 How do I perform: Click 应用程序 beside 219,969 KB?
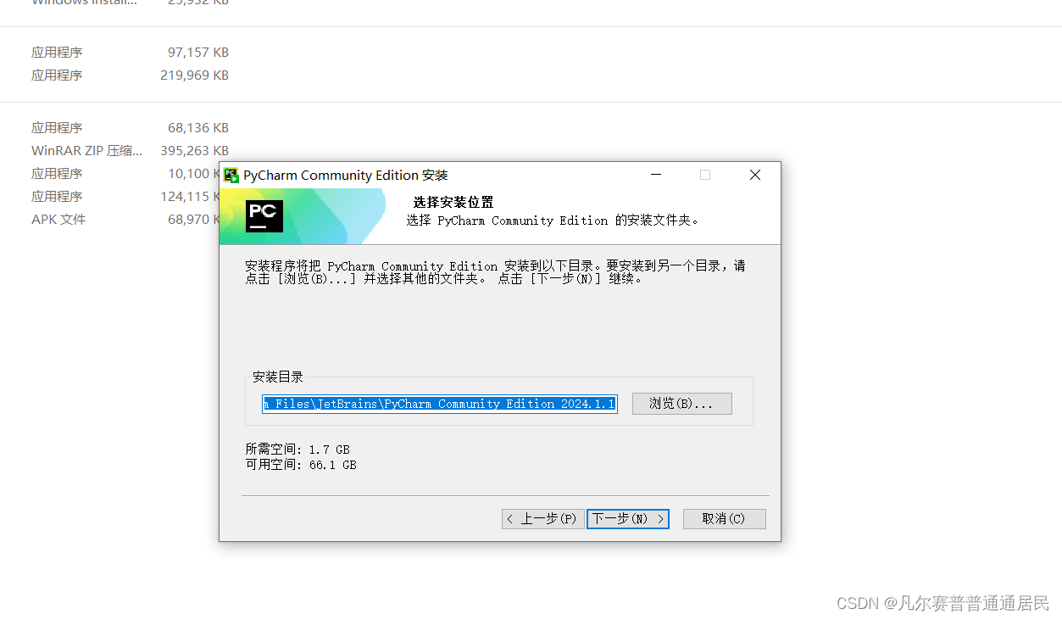(57, 75)
